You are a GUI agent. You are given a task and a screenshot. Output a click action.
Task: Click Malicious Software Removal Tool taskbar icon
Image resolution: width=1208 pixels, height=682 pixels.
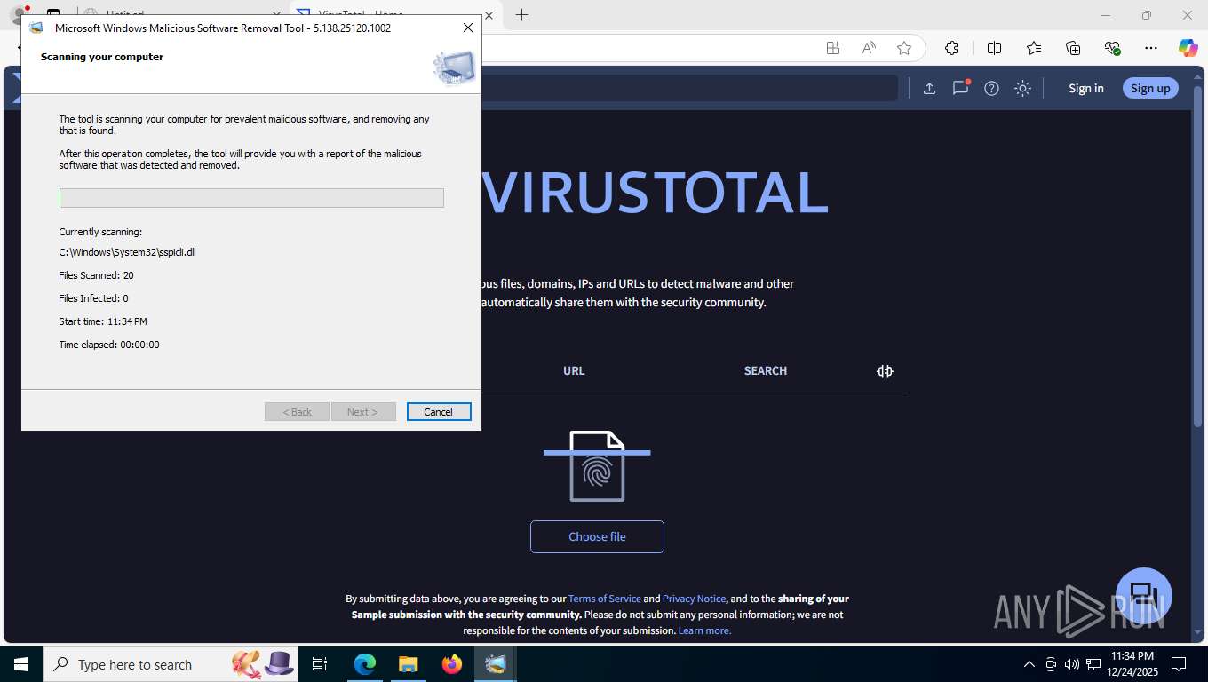pos(496,664)
